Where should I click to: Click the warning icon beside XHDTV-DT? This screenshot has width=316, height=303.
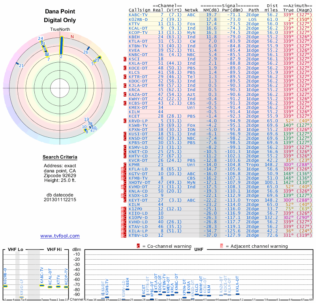click(125, 182)
